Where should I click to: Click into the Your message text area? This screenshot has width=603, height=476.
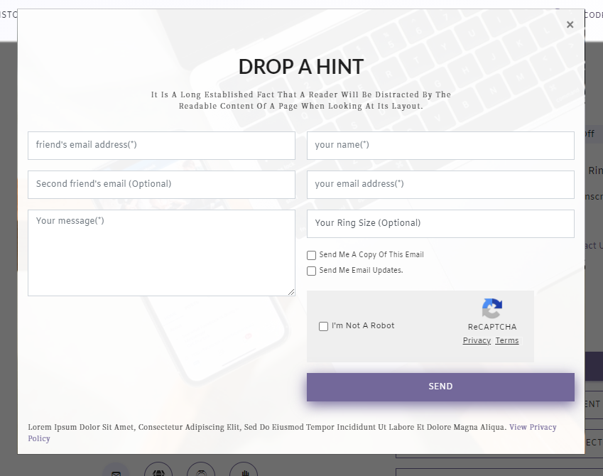pos(161,252)
